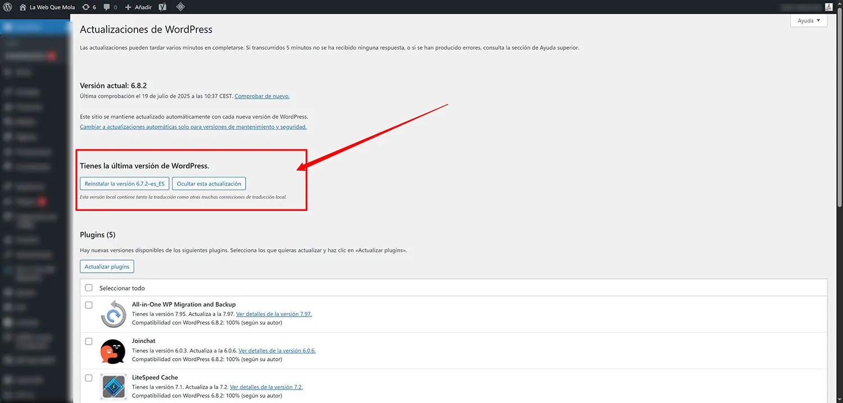Click the Joinchat plugin logo
Image resolution: width=843 pixels, height=403 pixels.
pyautogui.click(x=113, y=350)
